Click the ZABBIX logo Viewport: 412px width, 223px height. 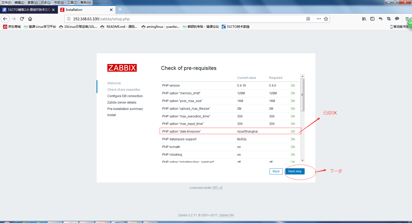coord(122,68)
